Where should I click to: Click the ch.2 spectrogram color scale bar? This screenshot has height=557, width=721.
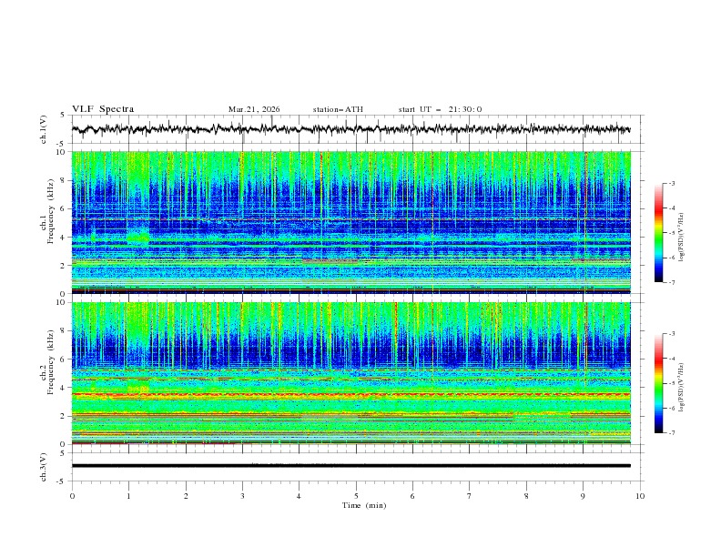click(658, 383)
